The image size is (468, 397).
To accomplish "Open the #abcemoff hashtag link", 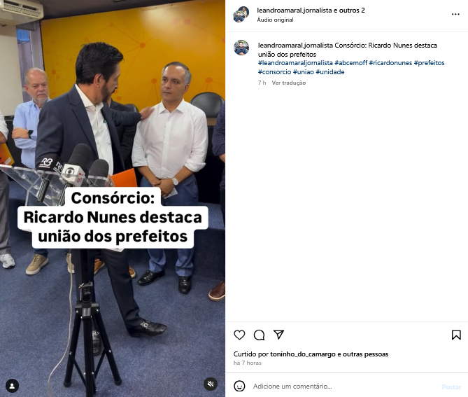I will pos(350,63).
